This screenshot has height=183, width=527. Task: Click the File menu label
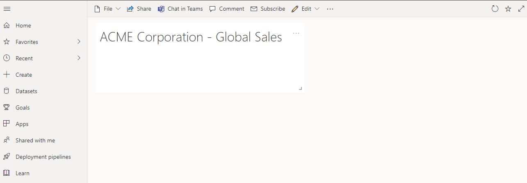coord(108,9)
